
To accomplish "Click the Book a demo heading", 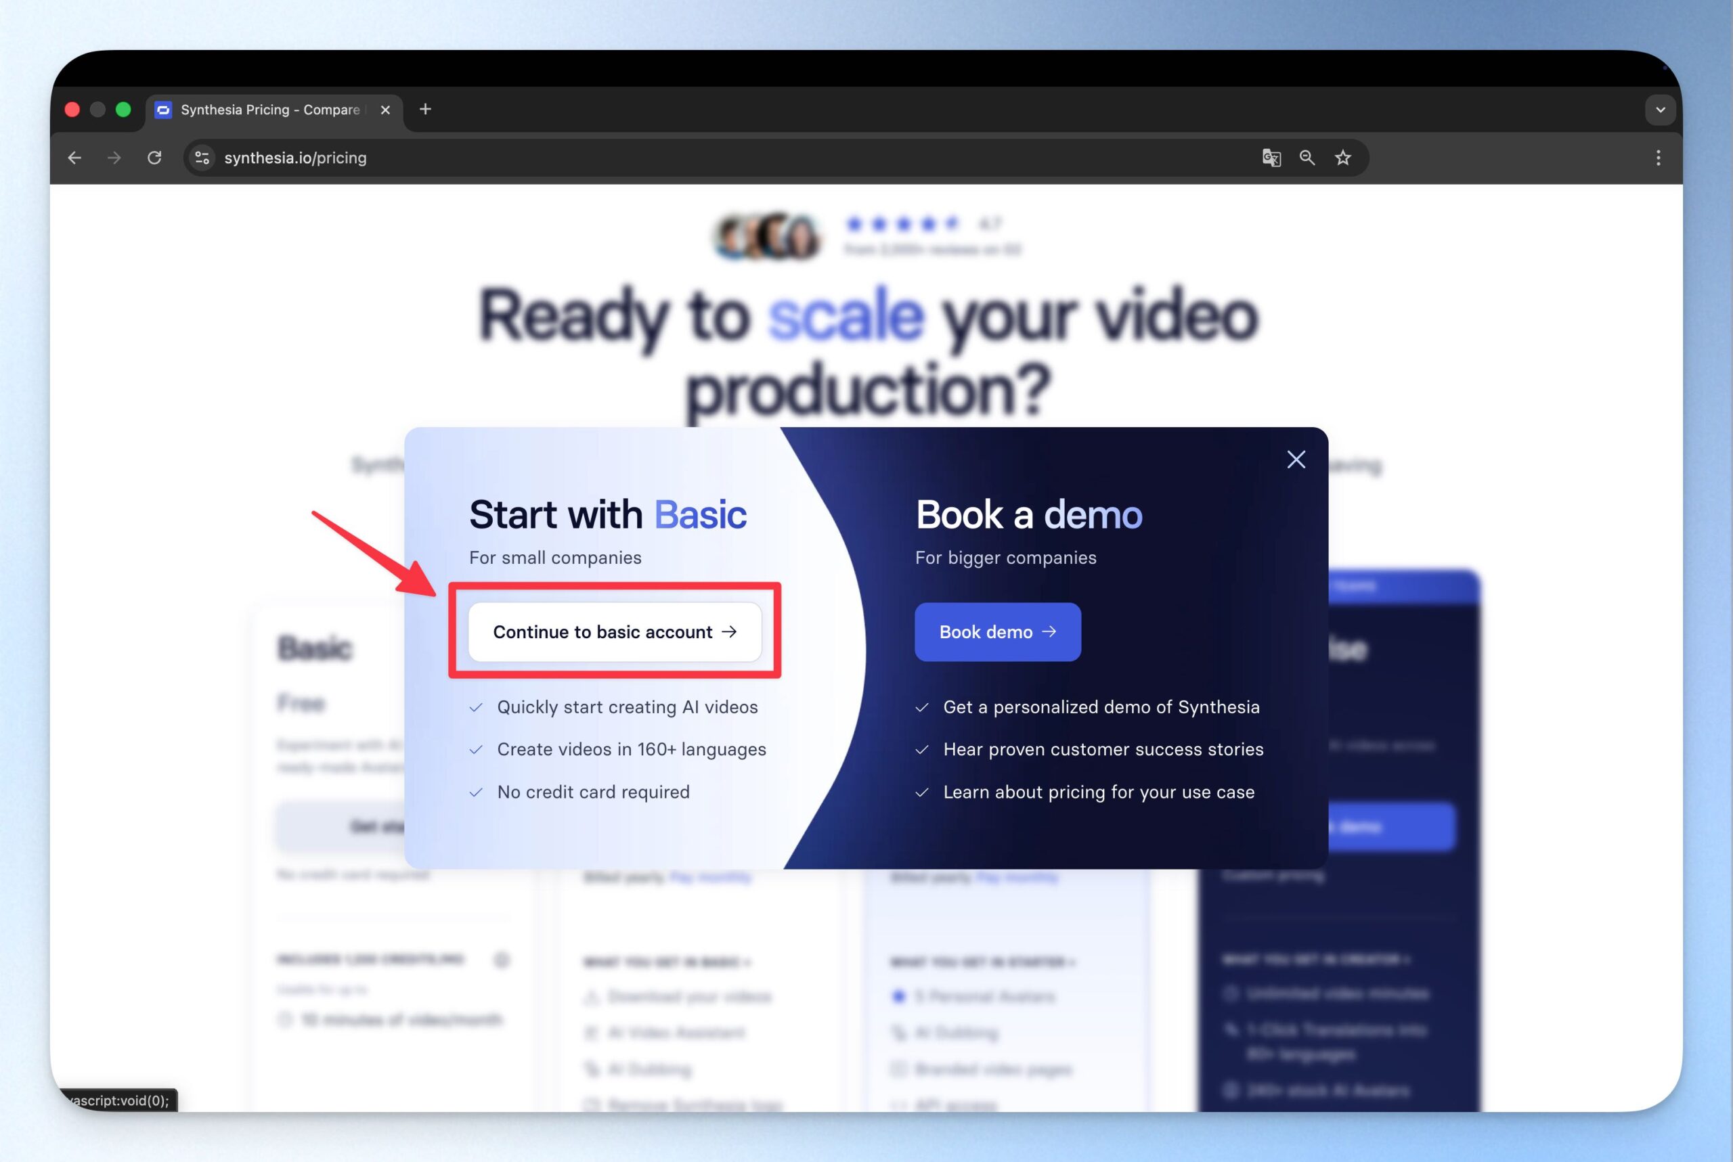I will click(1028, 514).
